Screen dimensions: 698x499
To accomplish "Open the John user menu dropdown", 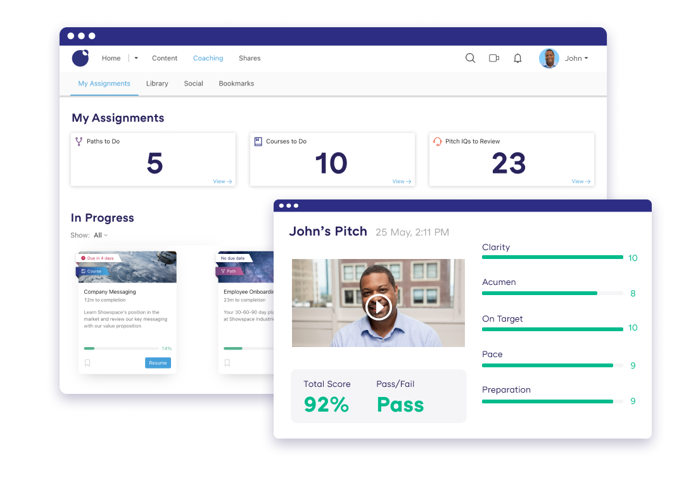I will tap(576, 58).
